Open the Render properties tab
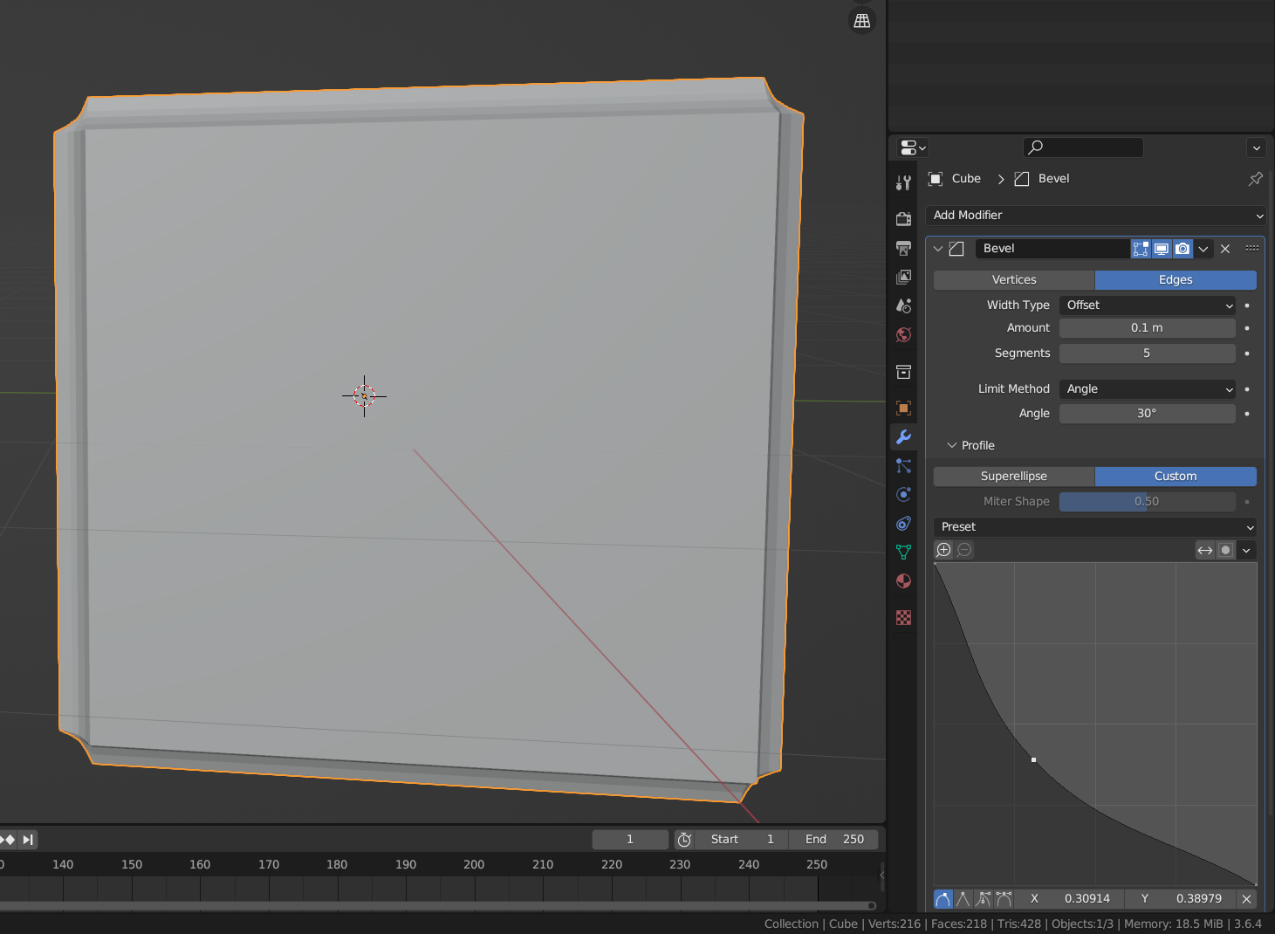The height and width of the screenshot is (934, 1275). (x=903, y=219)
